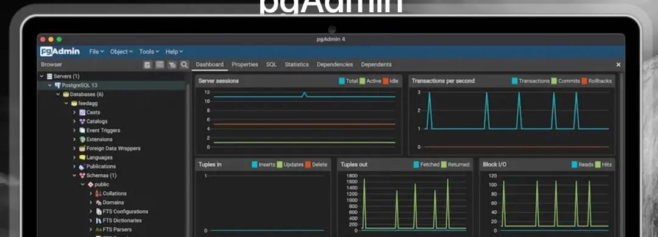Click the Commits legend color swatch

click(554, 81)
